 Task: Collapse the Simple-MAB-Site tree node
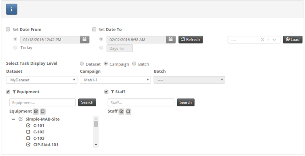(13, 119)
